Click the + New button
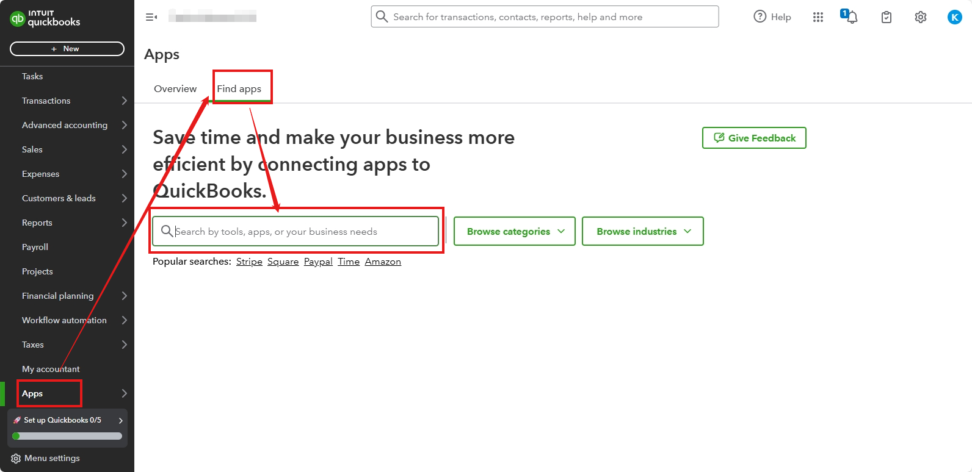 click(67, 49)
